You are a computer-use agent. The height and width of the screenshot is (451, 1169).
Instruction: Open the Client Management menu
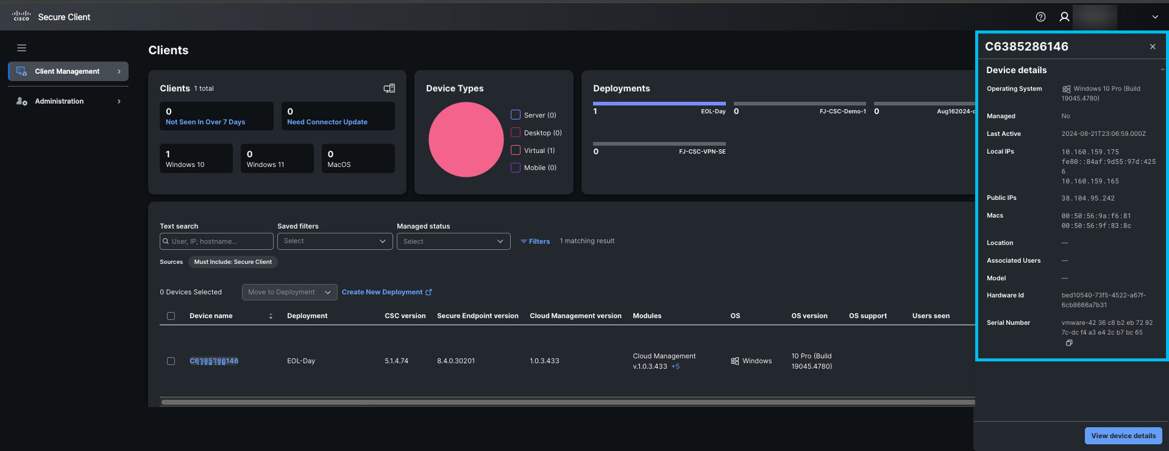tap(68, 71)
